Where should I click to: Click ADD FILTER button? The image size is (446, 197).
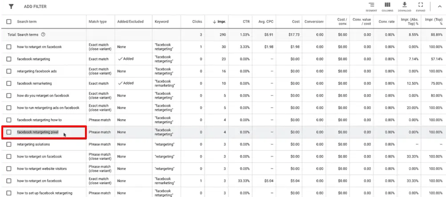click(x=35, y=7)
